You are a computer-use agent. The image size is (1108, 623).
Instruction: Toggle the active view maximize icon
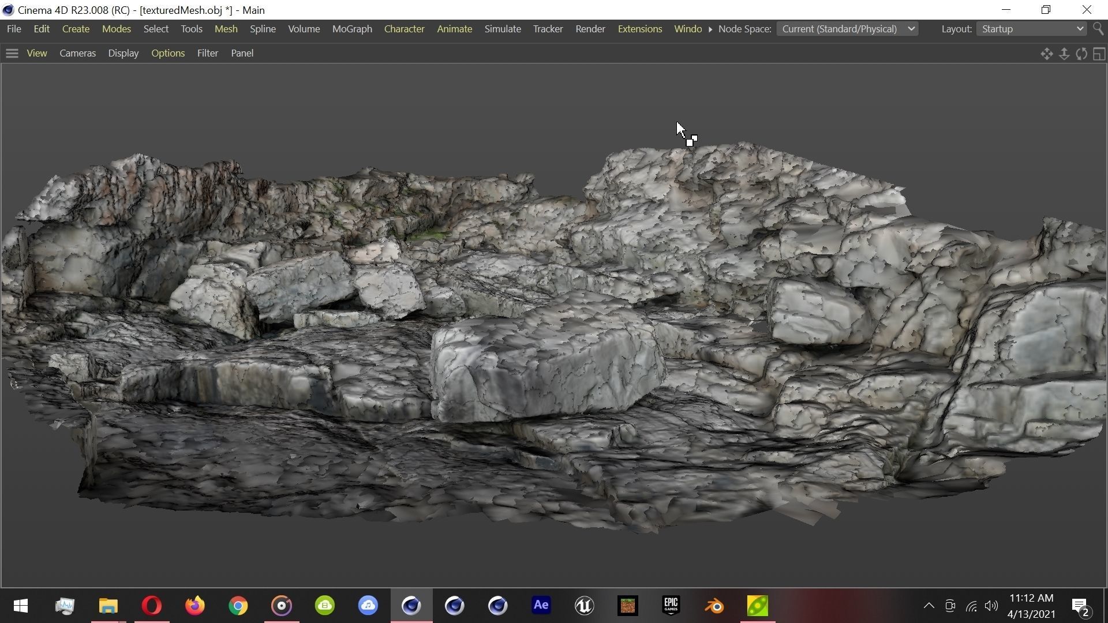1099,54
